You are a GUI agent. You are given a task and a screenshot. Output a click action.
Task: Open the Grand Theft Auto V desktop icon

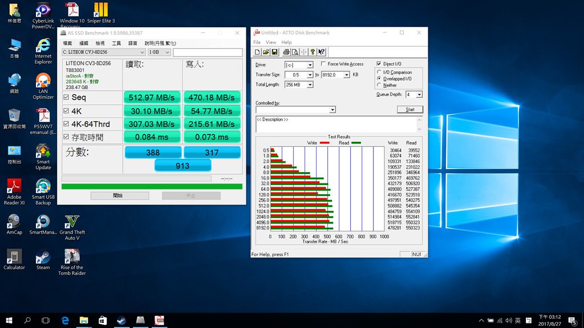click(72, 227)
